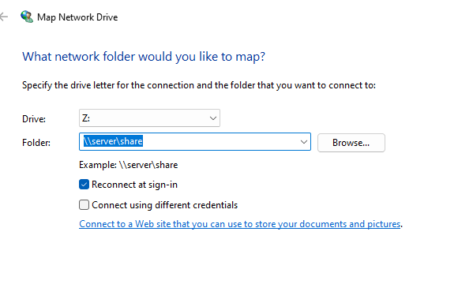Open the Z: drive letter combo box
Screen dimensions: 458x299
tap(149, 118)
